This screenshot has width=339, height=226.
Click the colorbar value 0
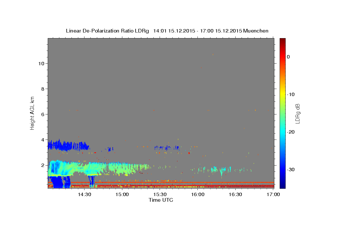pos(288,57)
